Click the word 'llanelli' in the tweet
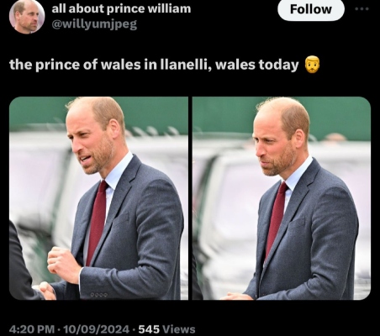This screenshot has width=380, height=336. (x=185, y=65)
